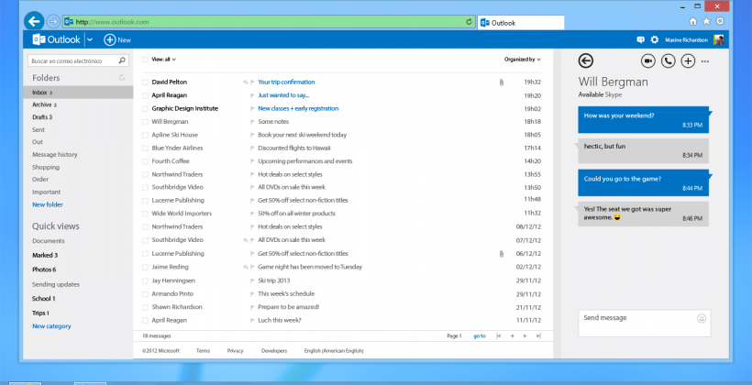Click the Send message text box
Screen dimensions: 752x385
pyautogui.click(x=644, y=324)
